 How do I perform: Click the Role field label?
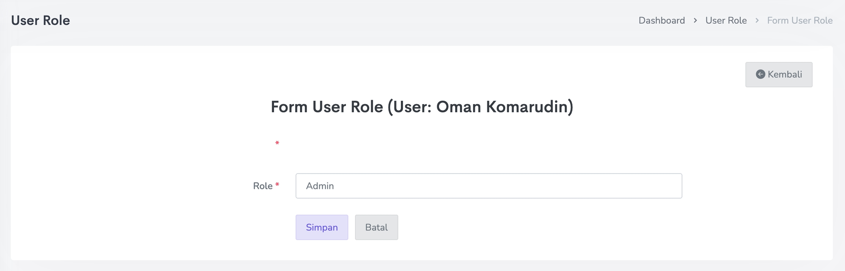pyautogui.click(x=263, y=186)
